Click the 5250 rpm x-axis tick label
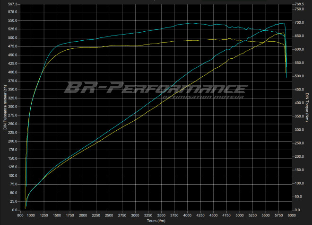 click(x=252, y=215)
